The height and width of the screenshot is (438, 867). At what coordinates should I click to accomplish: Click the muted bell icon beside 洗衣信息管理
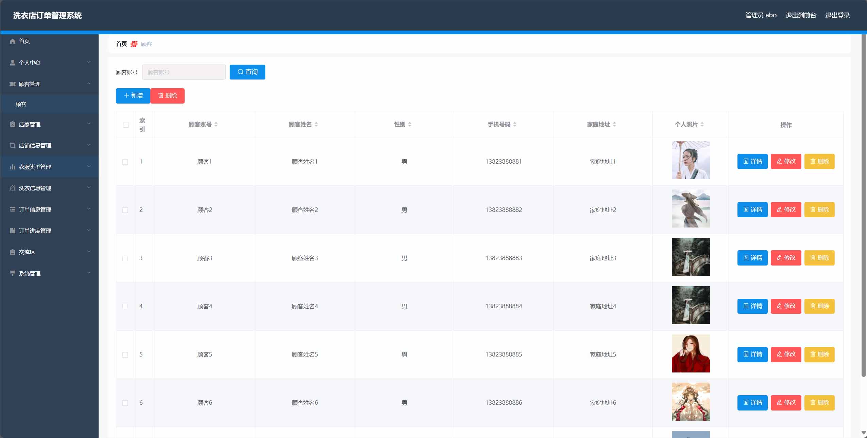[x=13, y=188]
